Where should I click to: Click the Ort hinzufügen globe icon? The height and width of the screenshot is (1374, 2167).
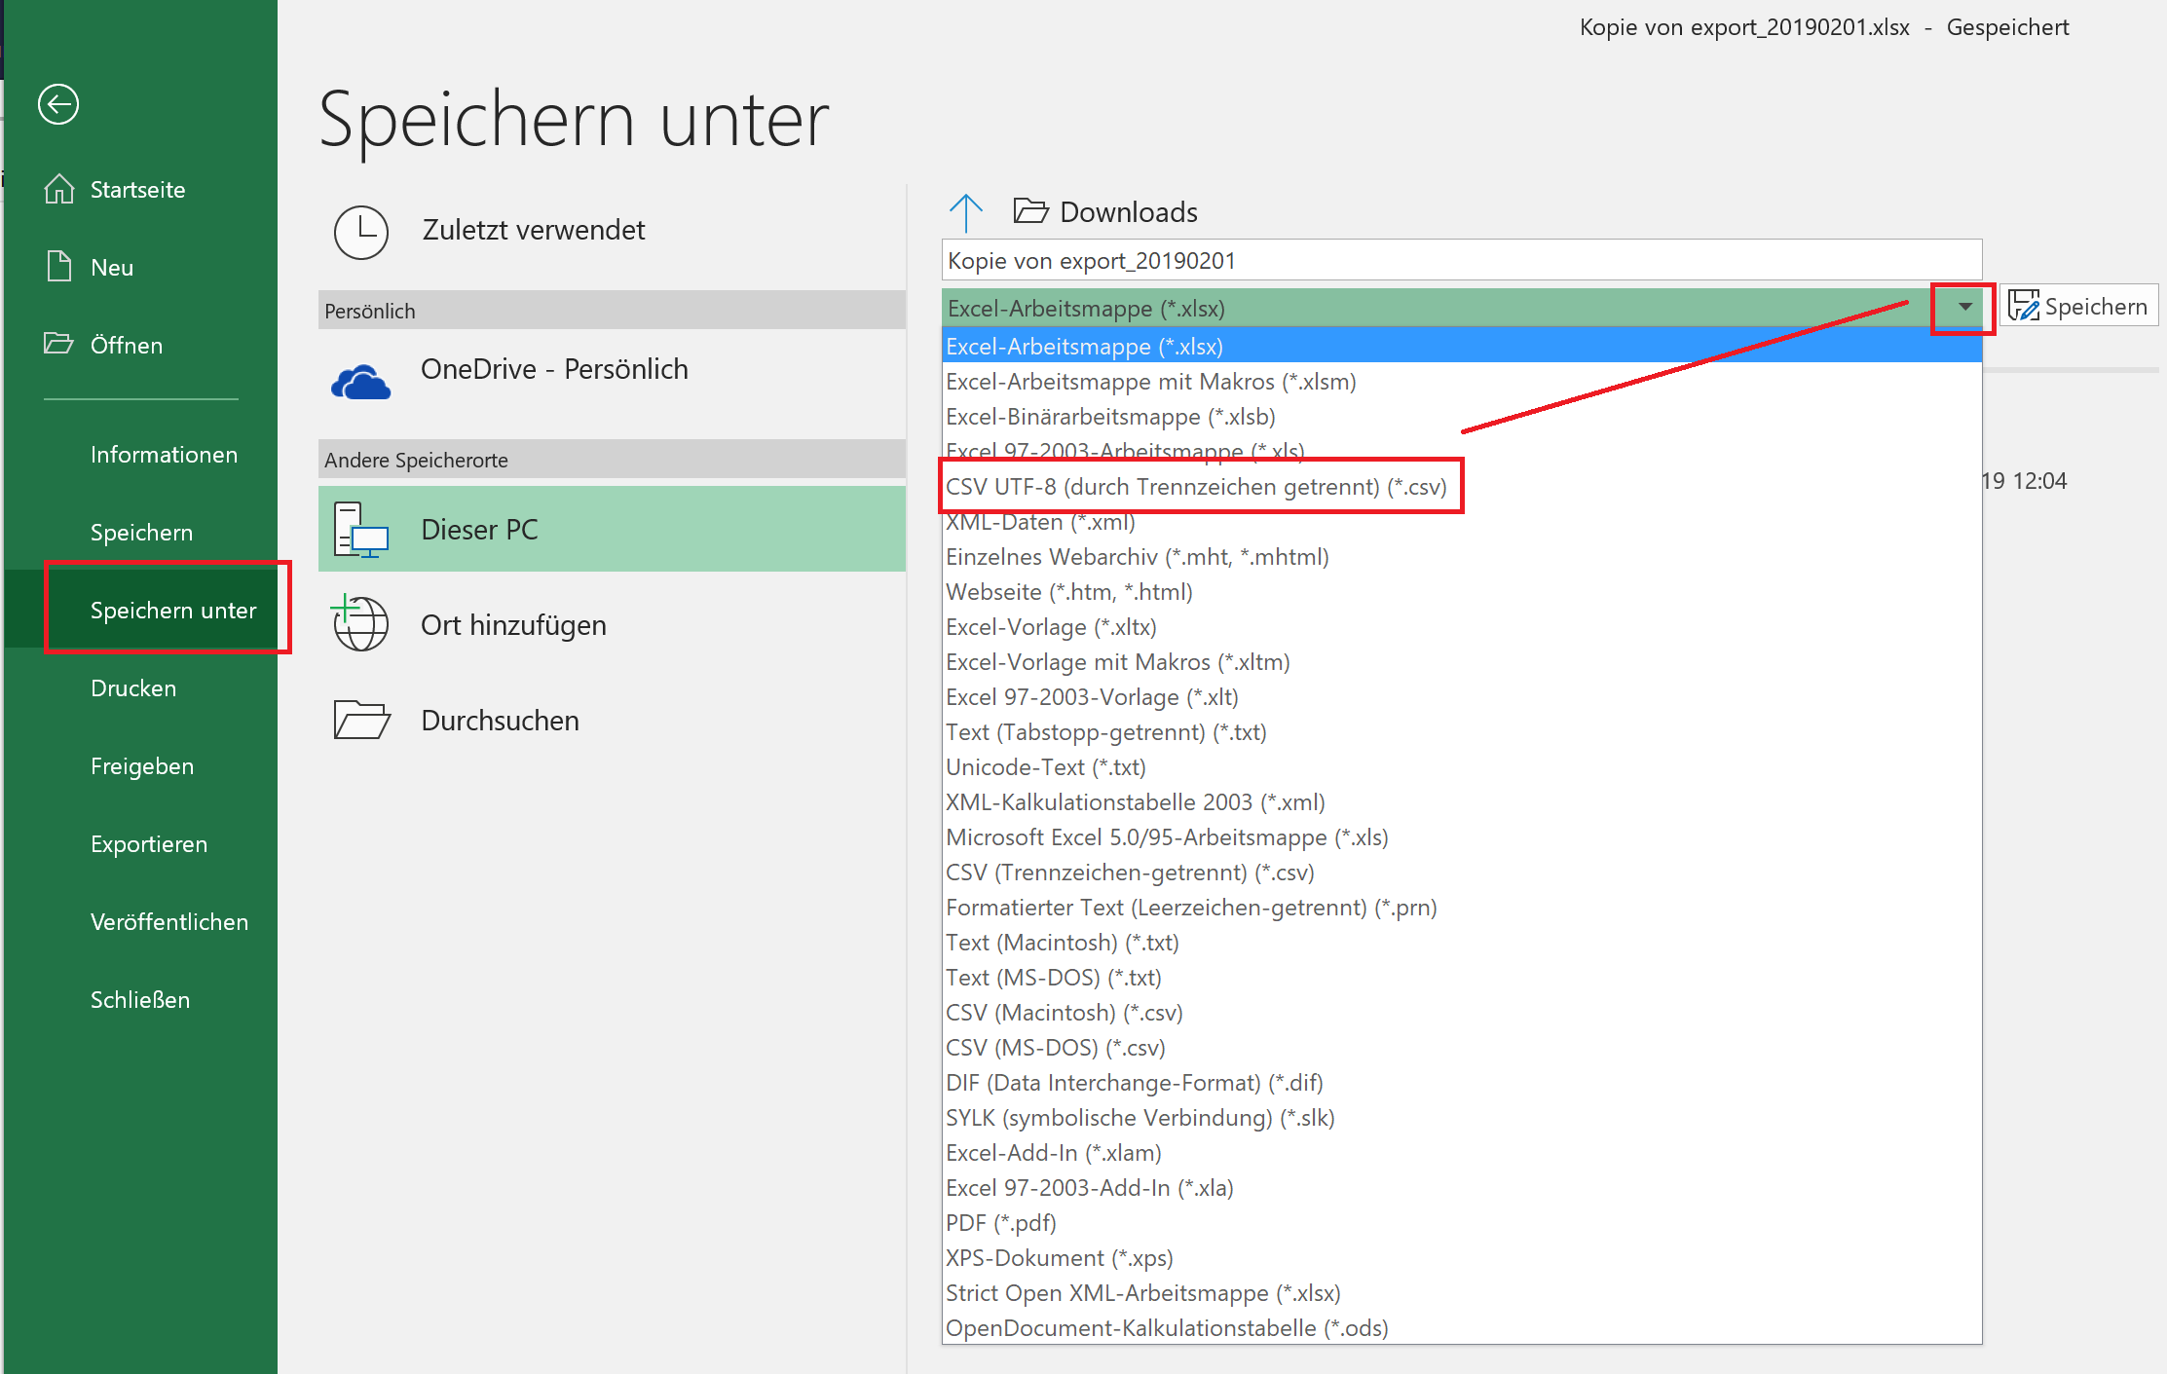(360, 623)
